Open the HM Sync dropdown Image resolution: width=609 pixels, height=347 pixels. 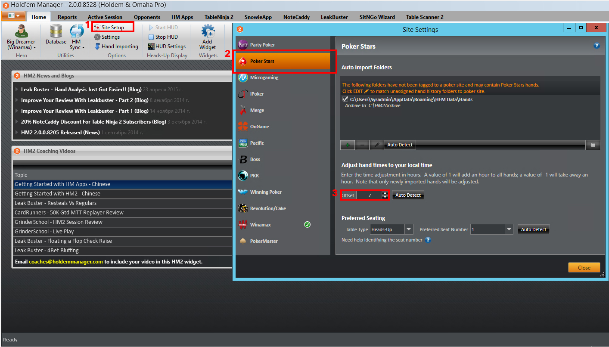[77, 37]
